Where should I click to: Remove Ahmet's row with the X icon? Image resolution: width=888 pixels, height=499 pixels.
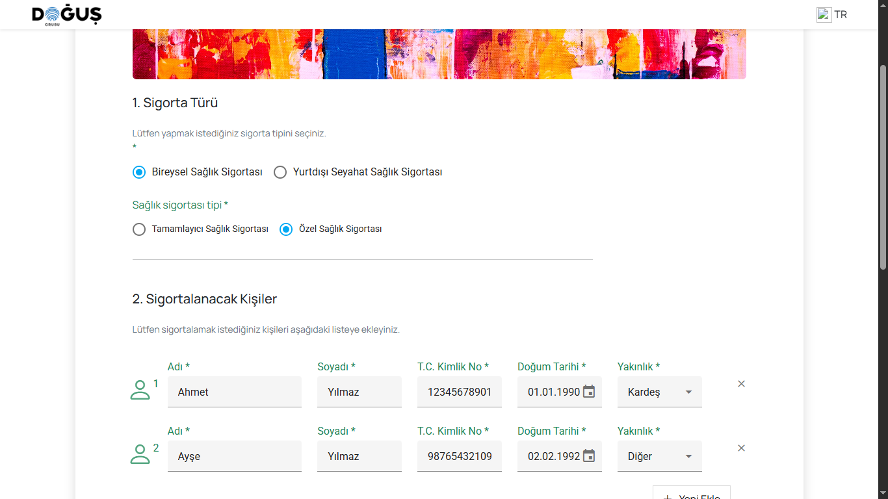click(x=741, y=384)
